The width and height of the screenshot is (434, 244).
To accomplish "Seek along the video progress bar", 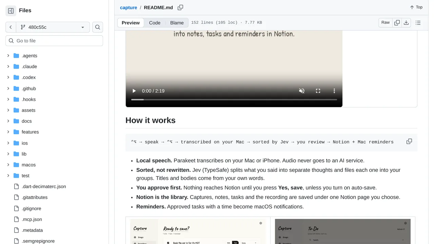I will coord(234,100).
